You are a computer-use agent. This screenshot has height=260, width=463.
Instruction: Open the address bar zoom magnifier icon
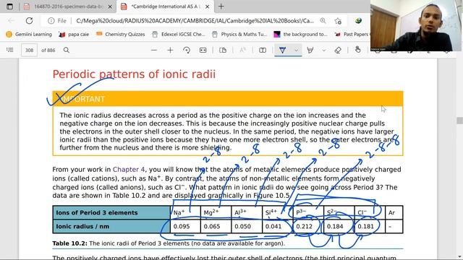(323, 21)
